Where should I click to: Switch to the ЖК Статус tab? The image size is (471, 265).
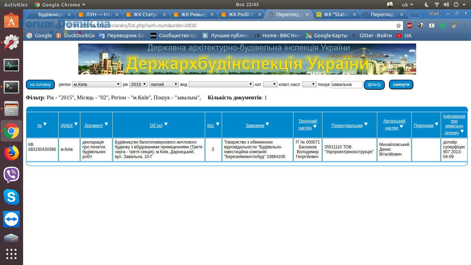146,14
